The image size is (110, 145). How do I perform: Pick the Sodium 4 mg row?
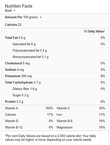coord(55,70)
